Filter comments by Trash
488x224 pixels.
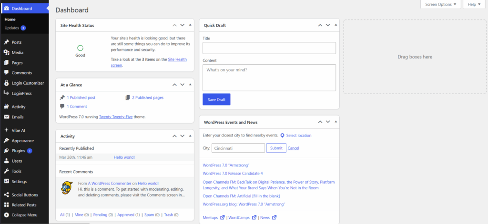[168, 214]
